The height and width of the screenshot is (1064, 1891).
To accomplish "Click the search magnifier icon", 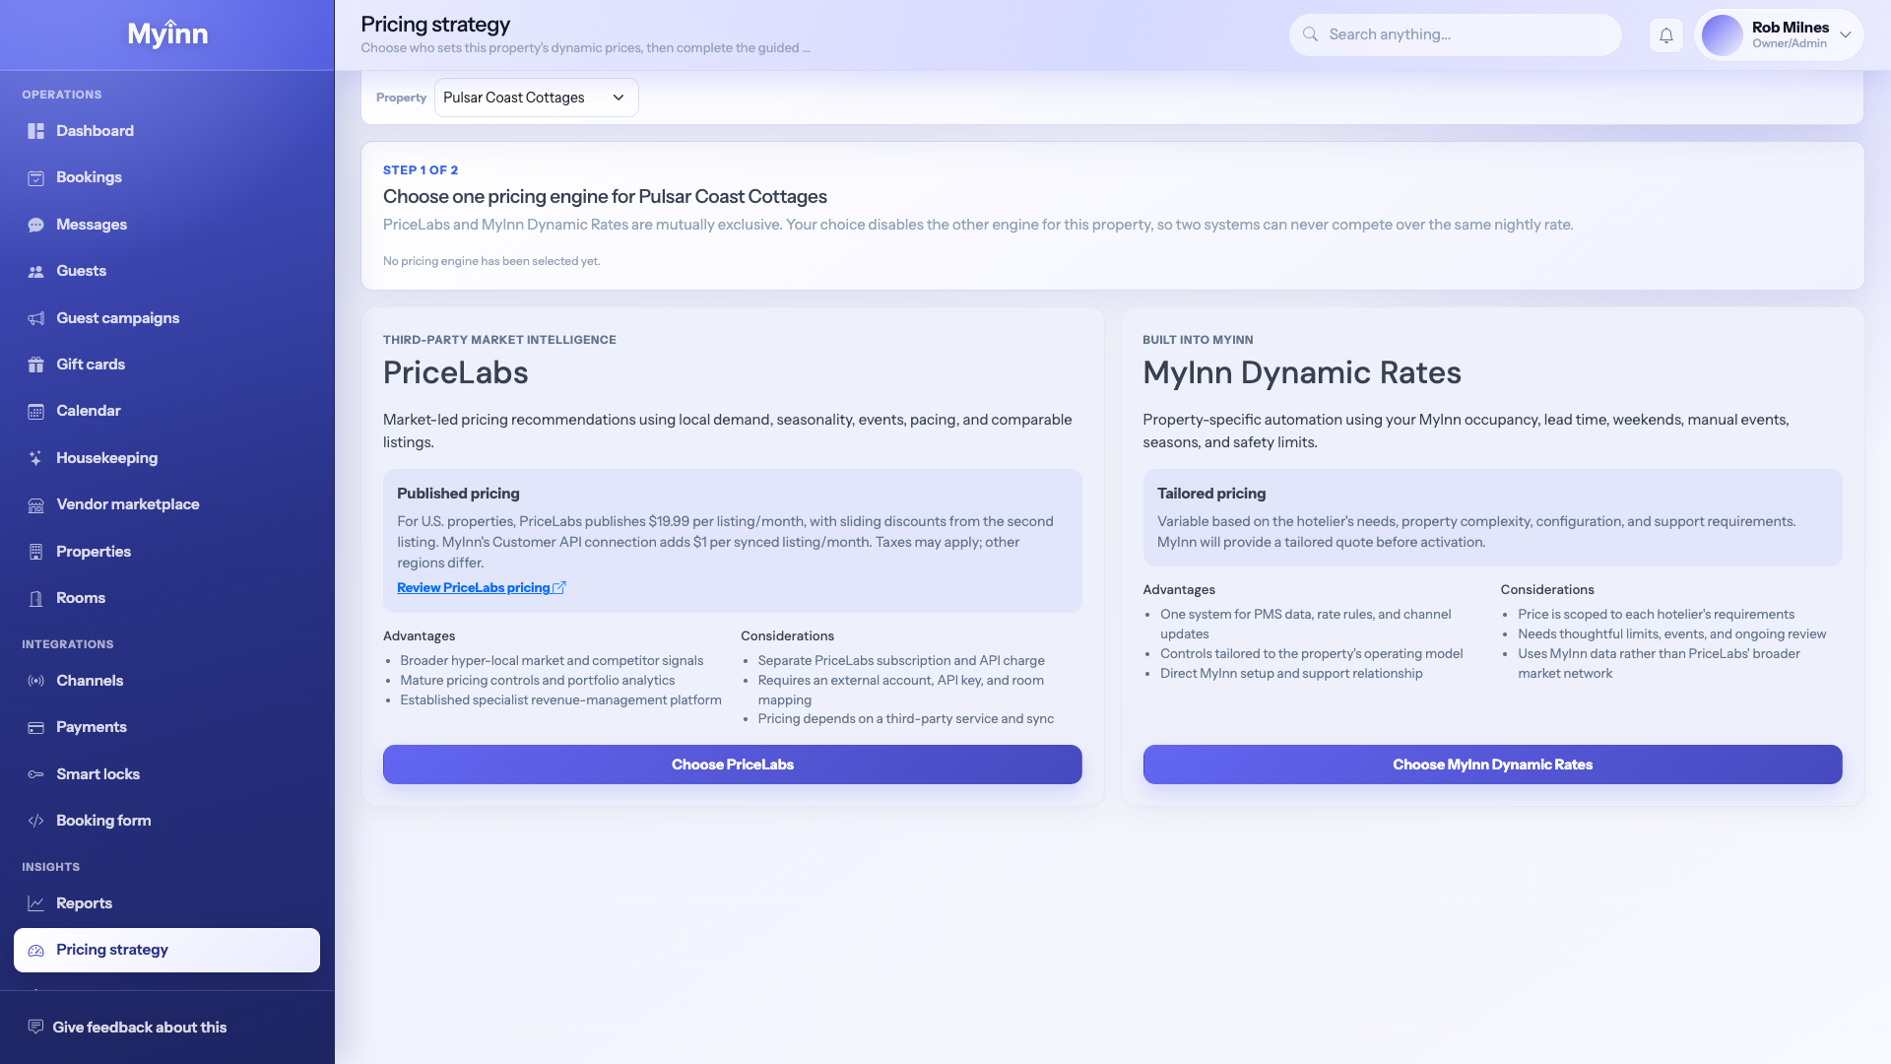I will pos(1310,34).
